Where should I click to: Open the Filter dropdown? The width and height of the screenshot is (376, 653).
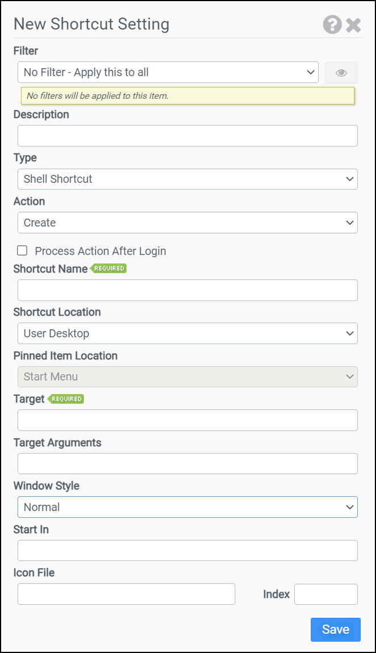point(168,73)
